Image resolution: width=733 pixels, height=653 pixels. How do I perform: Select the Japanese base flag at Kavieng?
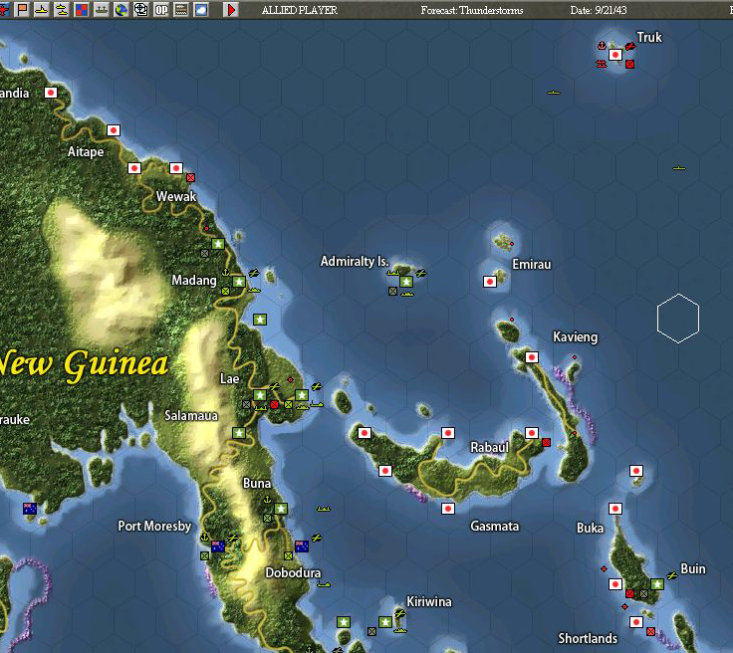point(532,357)
